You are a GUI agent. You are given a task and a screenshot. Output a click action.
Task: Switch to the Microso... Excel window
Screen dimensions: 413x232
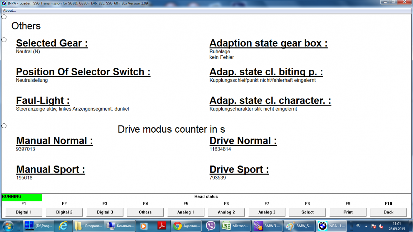pos(236,226)
